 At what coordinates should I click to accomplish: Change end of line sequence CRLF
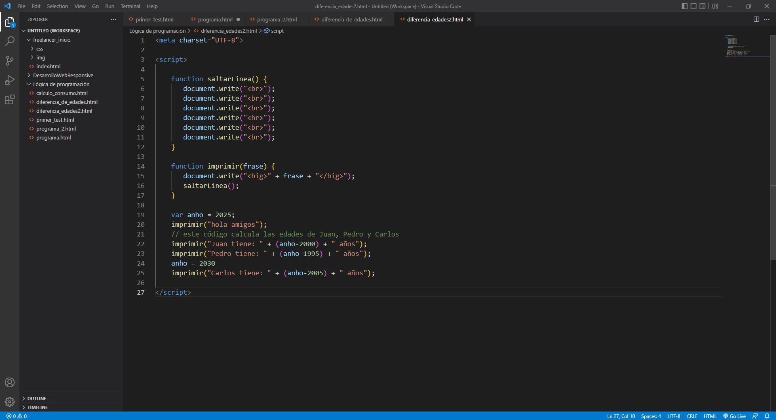[x=692, y=416]
